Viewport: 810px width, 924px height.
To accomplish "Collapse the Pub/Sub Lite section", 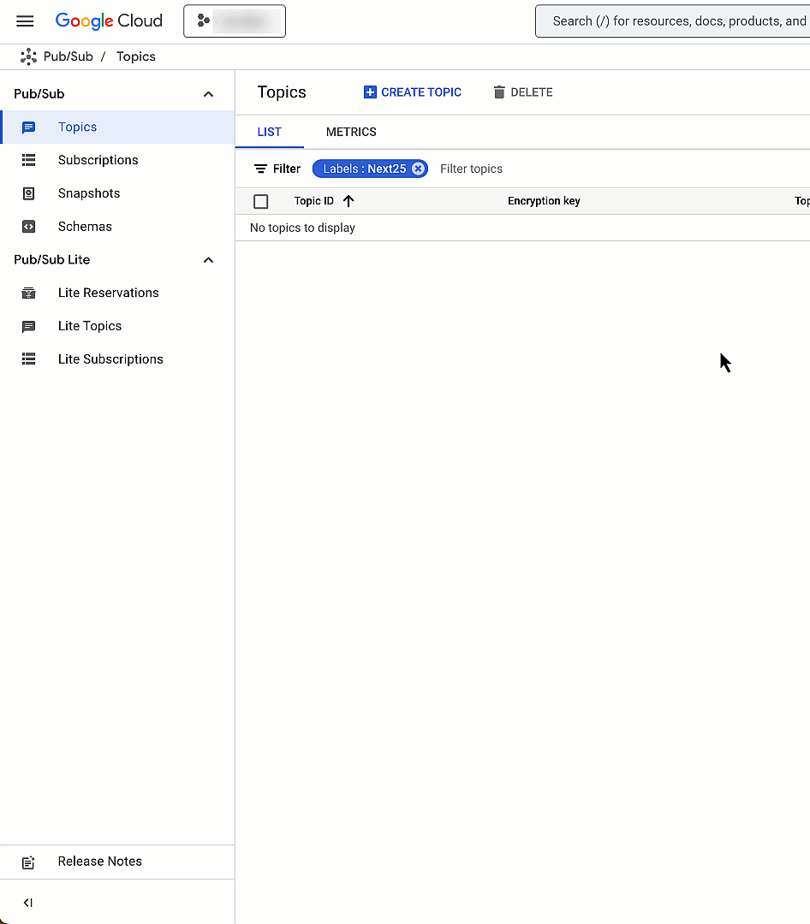I will (x=208, y=260).
